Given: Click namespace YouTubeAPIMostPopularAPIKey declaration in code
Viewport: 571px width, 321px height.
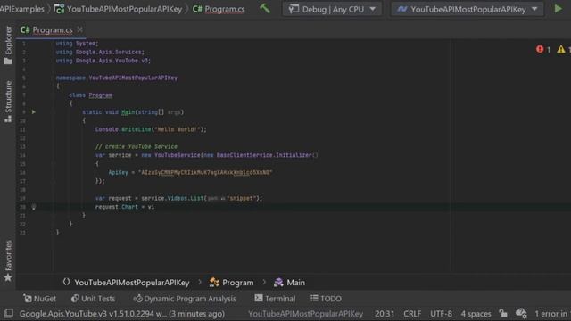Looking at the screenshot, I should coord(117,78).
